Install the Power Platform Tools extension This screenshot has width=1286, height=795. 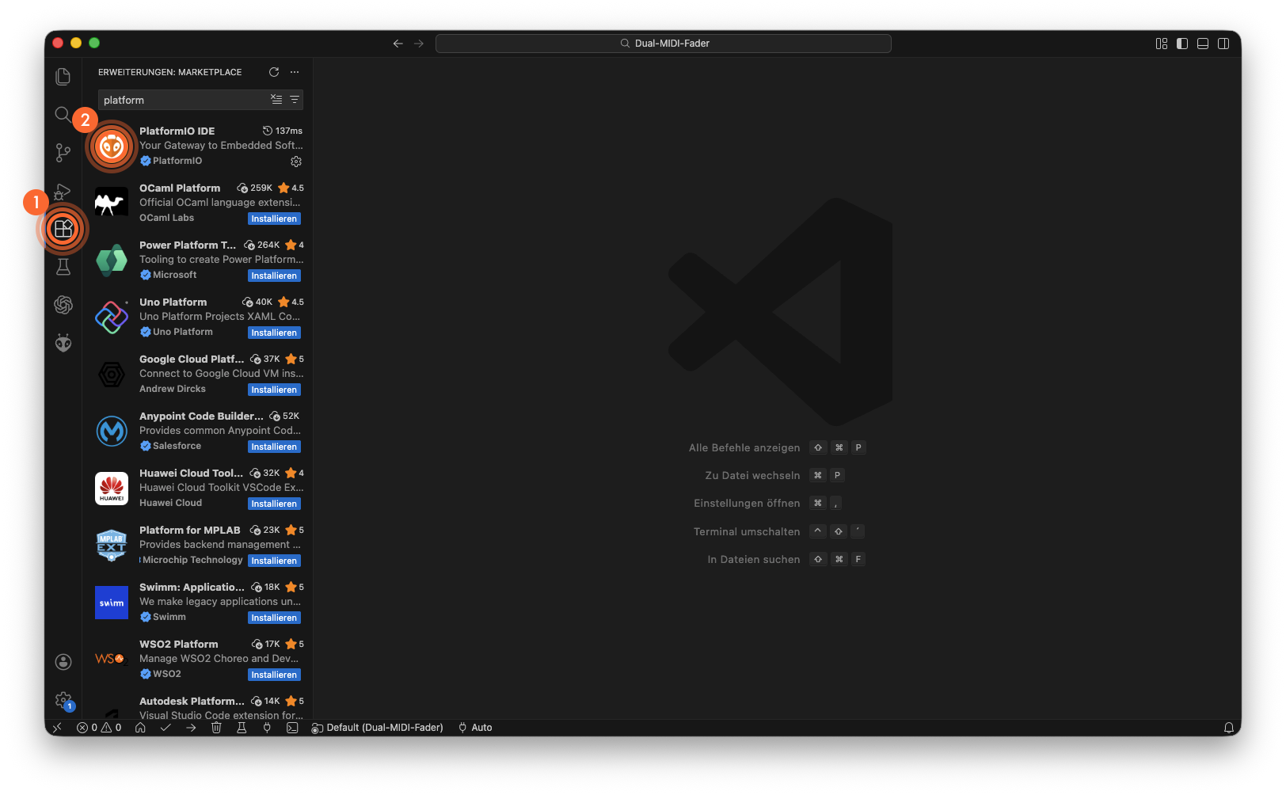coord(274,276)
